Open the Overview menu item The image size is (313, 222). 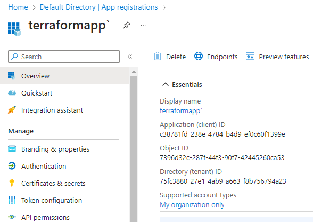[x=65, y=76]
